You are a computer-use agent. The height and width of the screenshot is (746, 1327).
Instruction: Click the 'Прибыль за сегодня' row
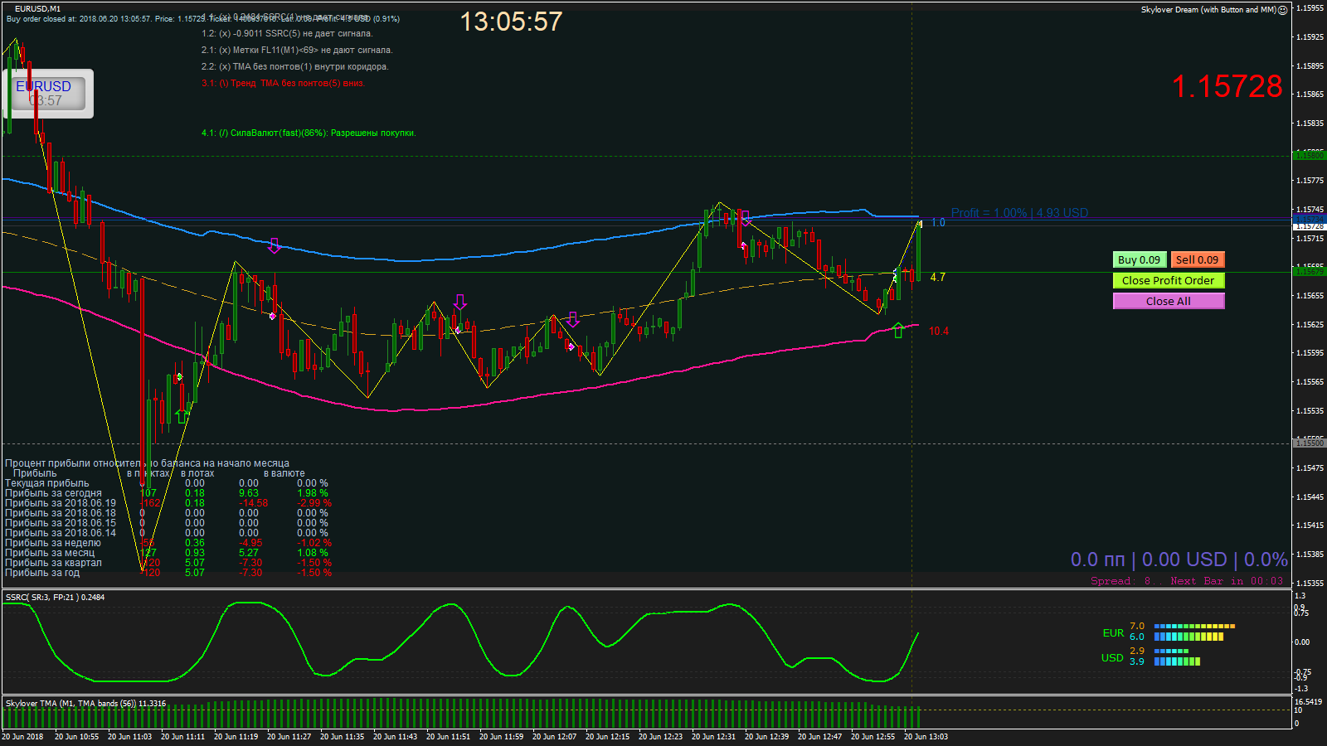click(x=168, y=493)
